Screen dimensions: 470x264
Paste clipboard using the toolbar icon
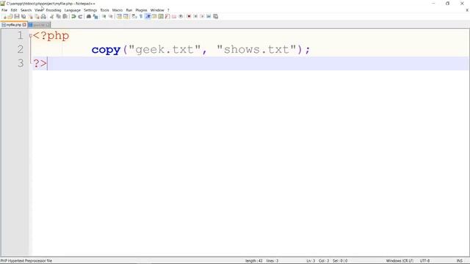pos(65,16)
